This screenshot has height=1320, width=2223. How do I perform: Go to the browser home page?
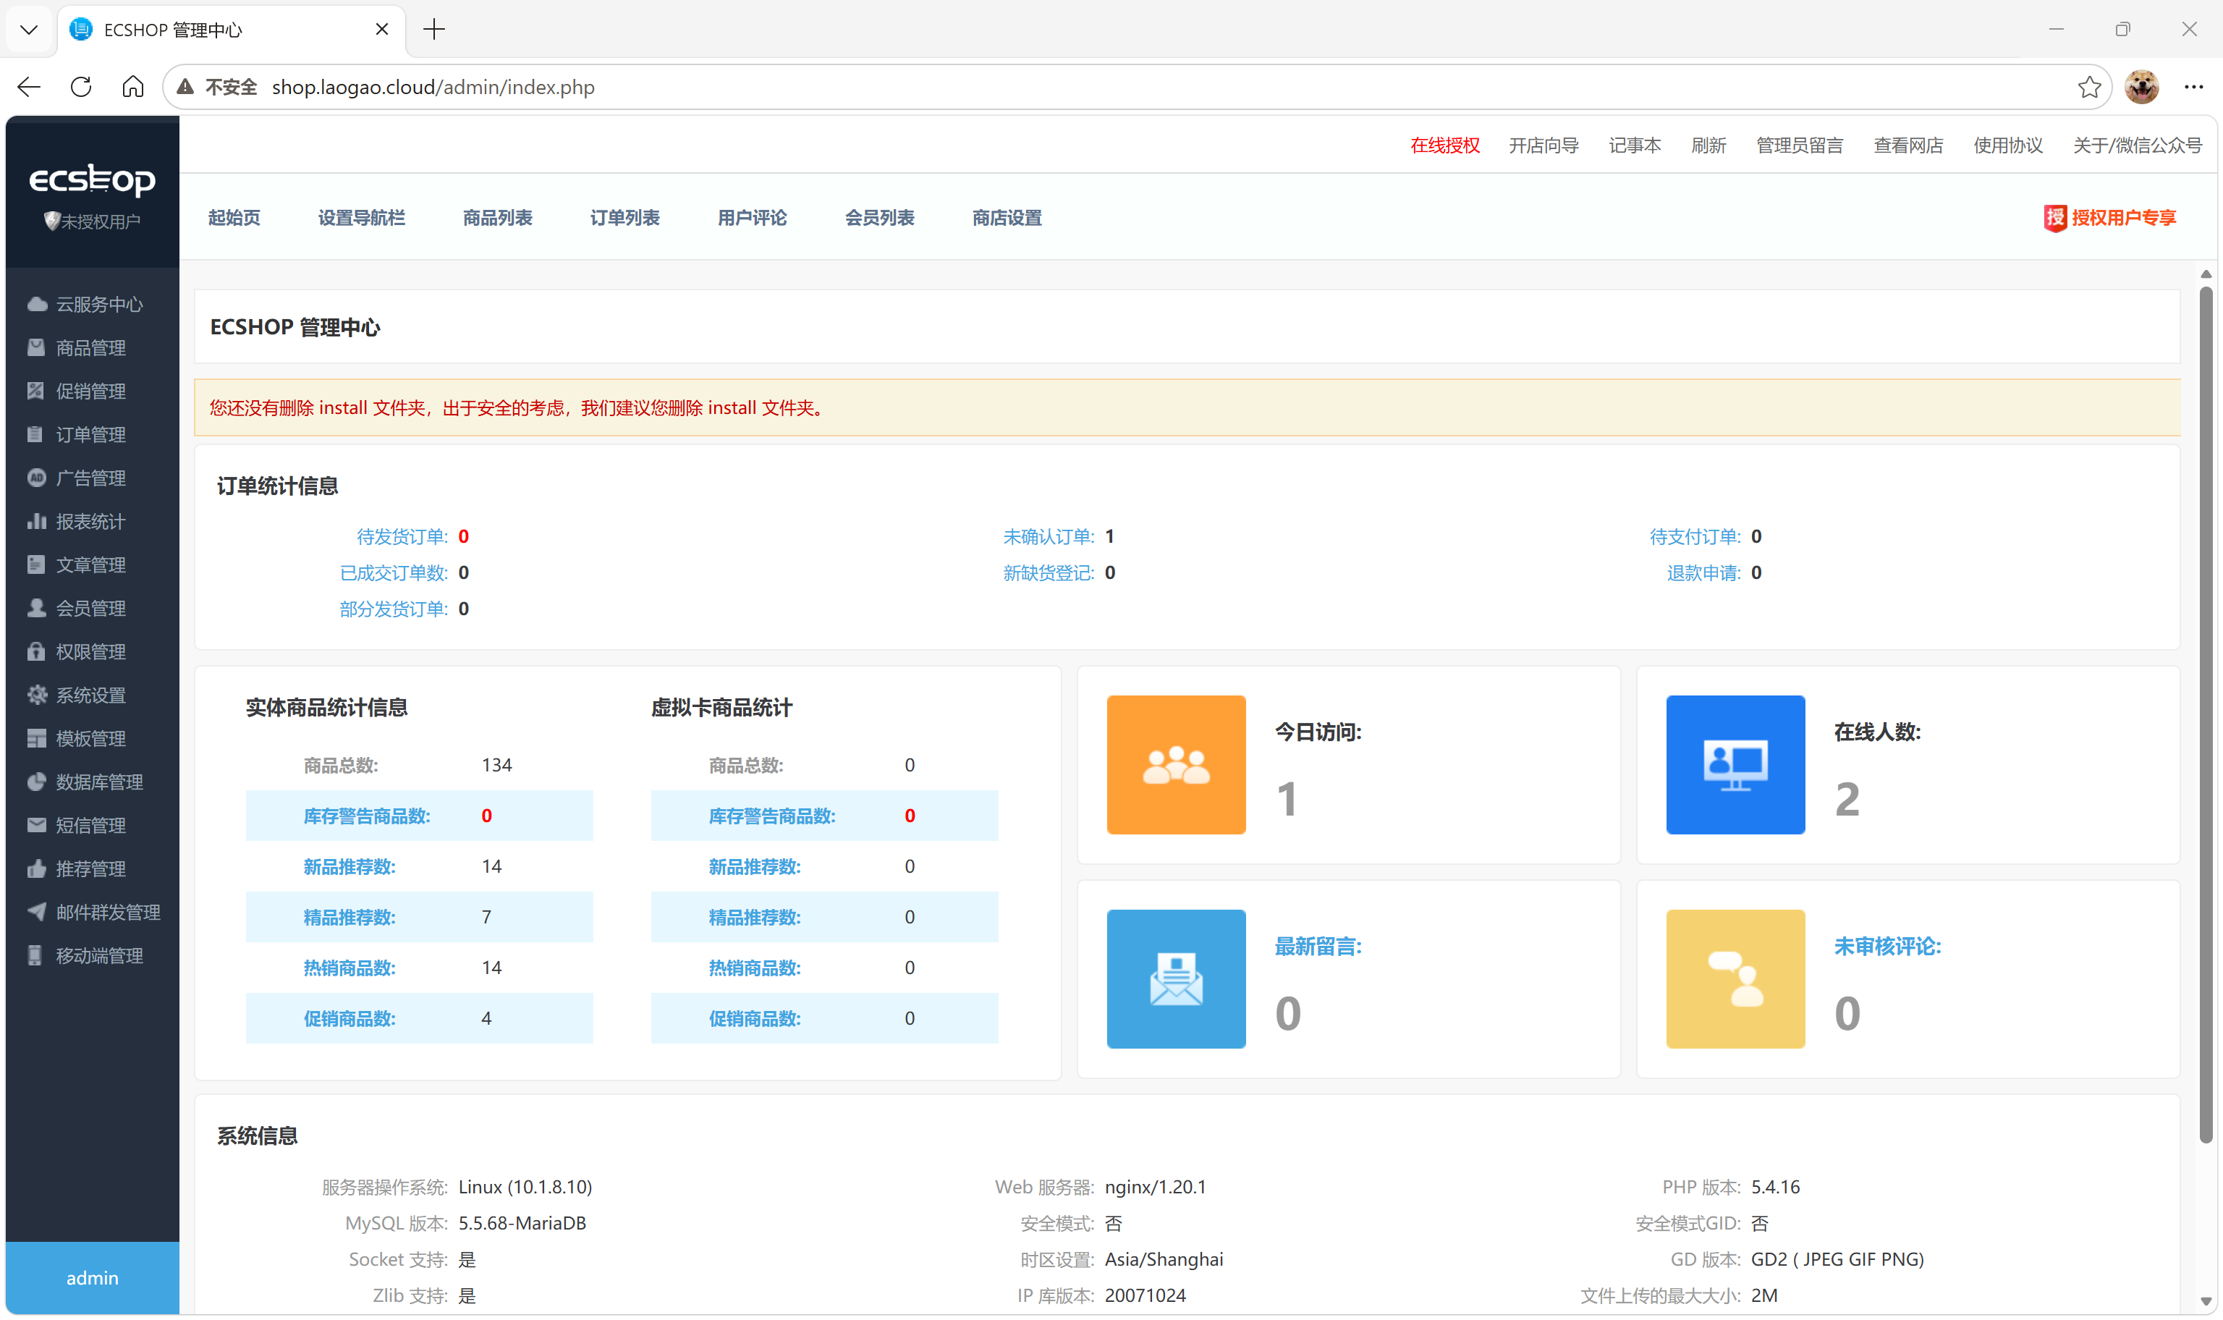click(132, 87)
